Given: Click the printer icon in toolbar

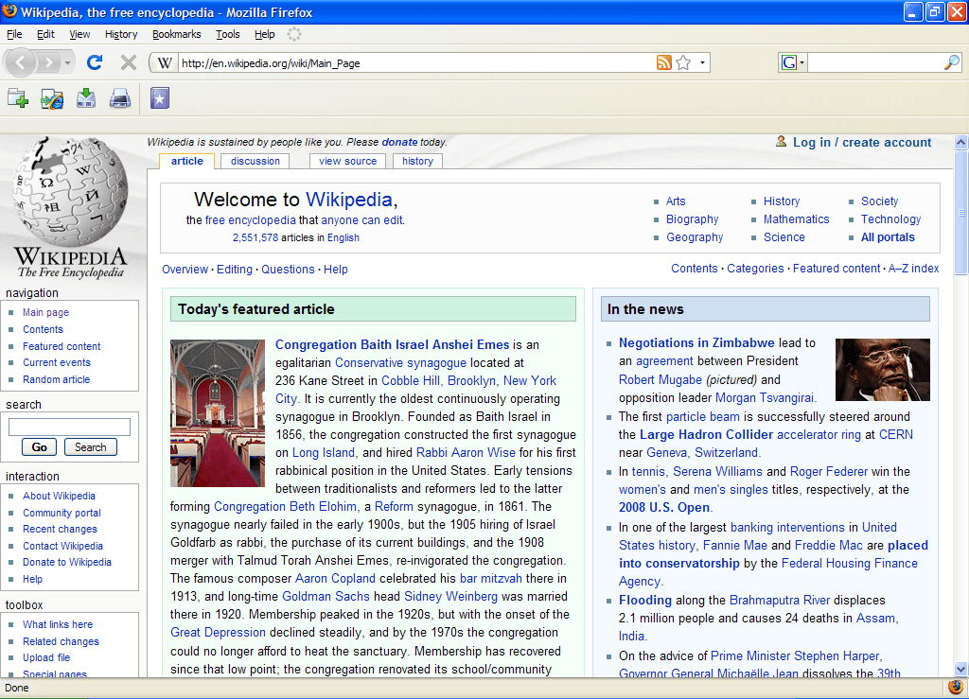Looking at the screenshot, I should (x=120, y=98).
